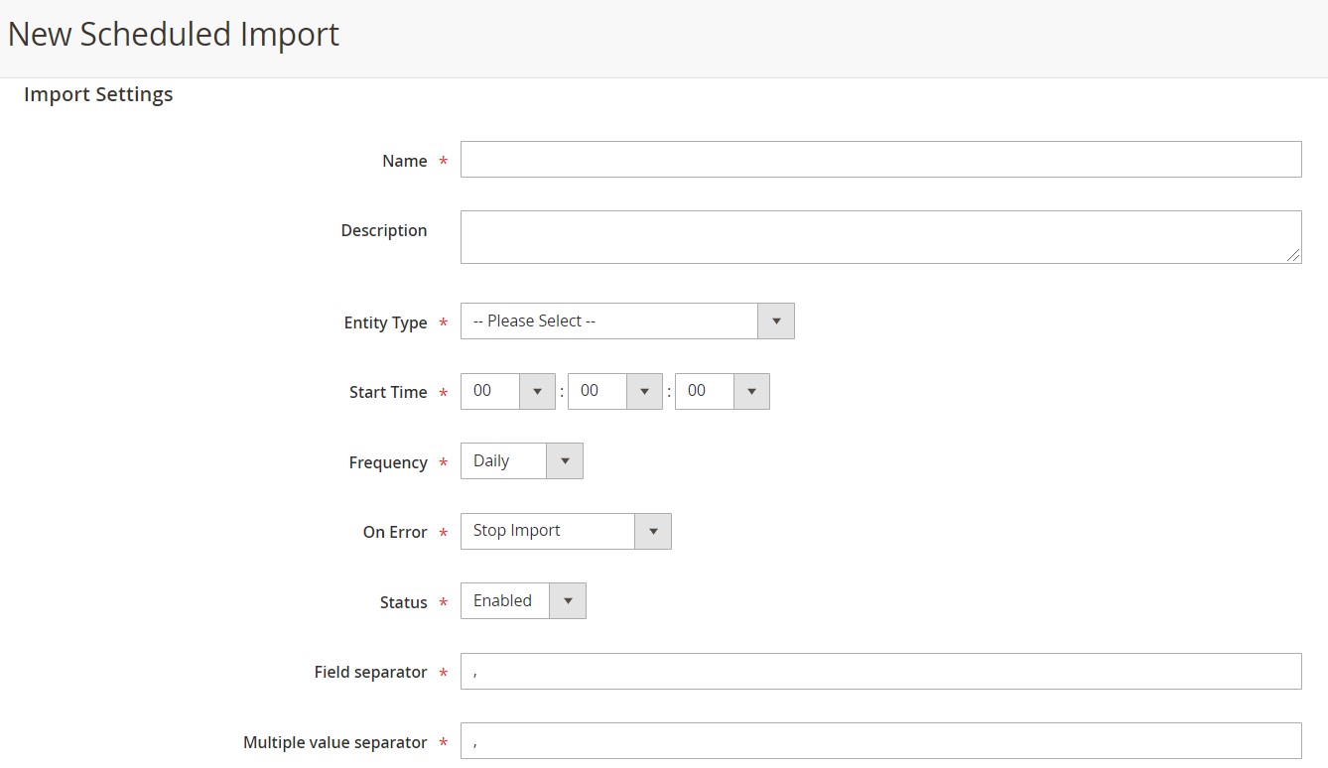Grab the Description box resize handle
The image size is (1328, 768).
tap(1293, 255)
